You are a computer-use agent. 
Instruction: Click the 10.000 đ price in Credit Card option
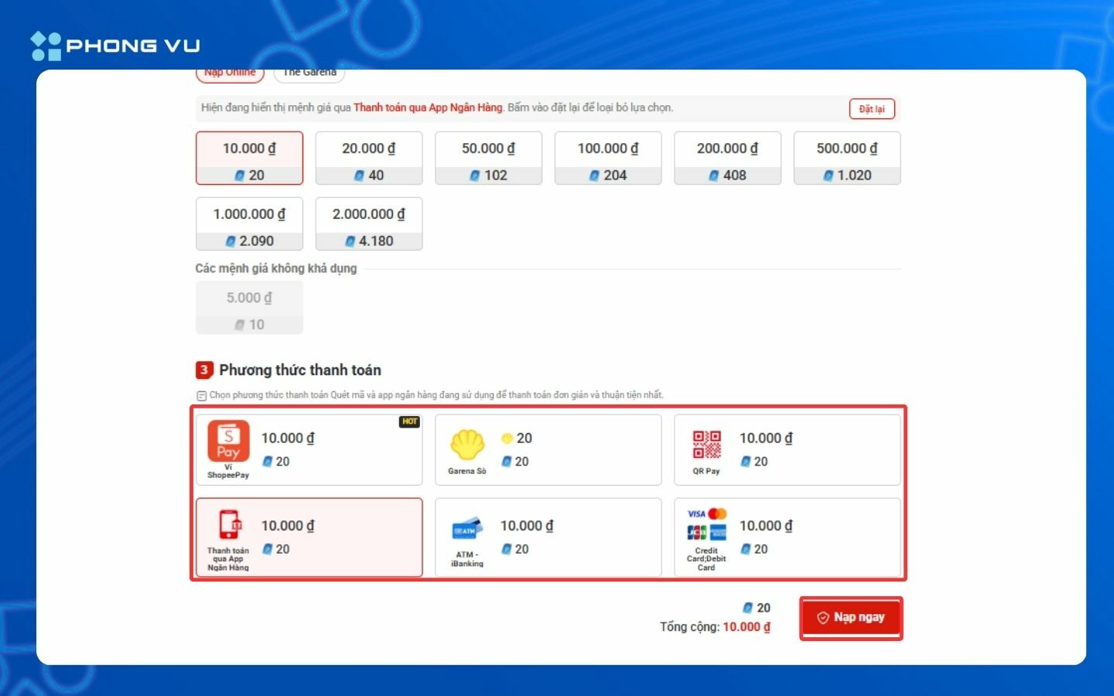coord(766,526)
